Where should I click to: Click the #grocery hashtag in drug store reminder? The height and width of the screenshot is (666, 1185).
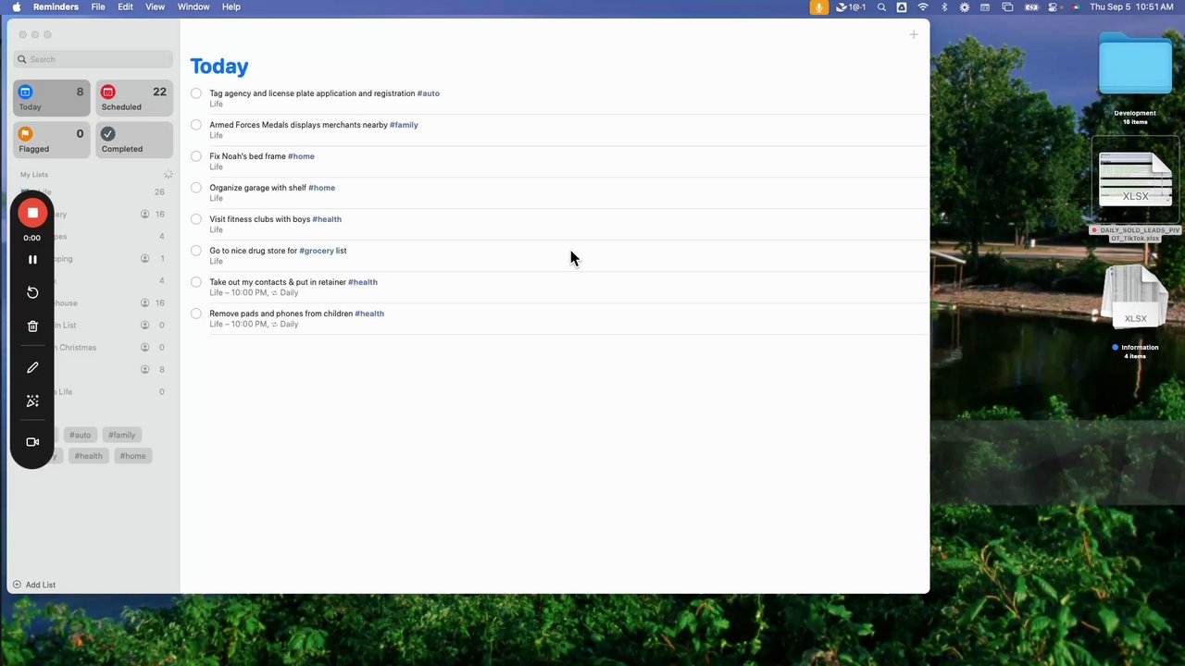coord(316,251)
